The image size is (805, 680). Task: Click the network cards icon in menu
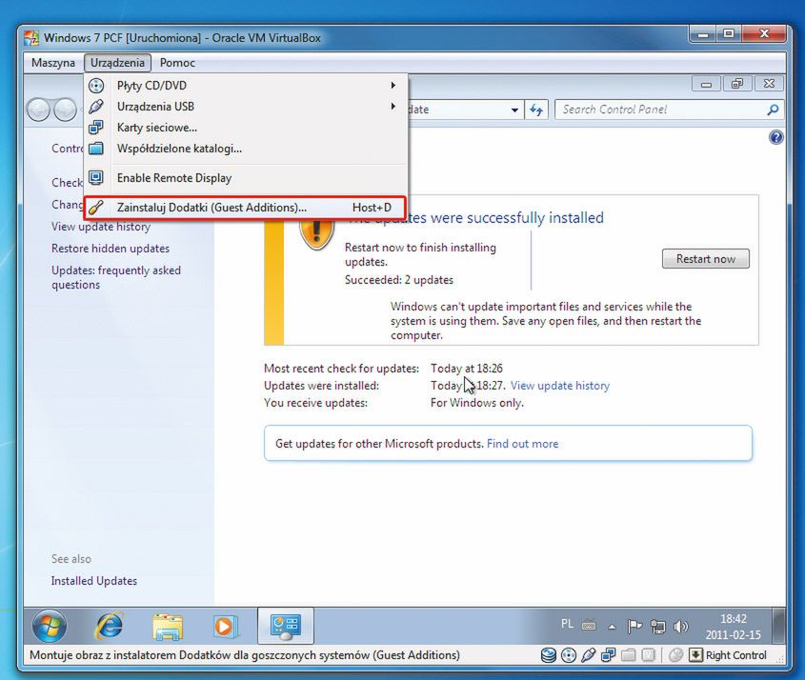(x=96, y=128)
